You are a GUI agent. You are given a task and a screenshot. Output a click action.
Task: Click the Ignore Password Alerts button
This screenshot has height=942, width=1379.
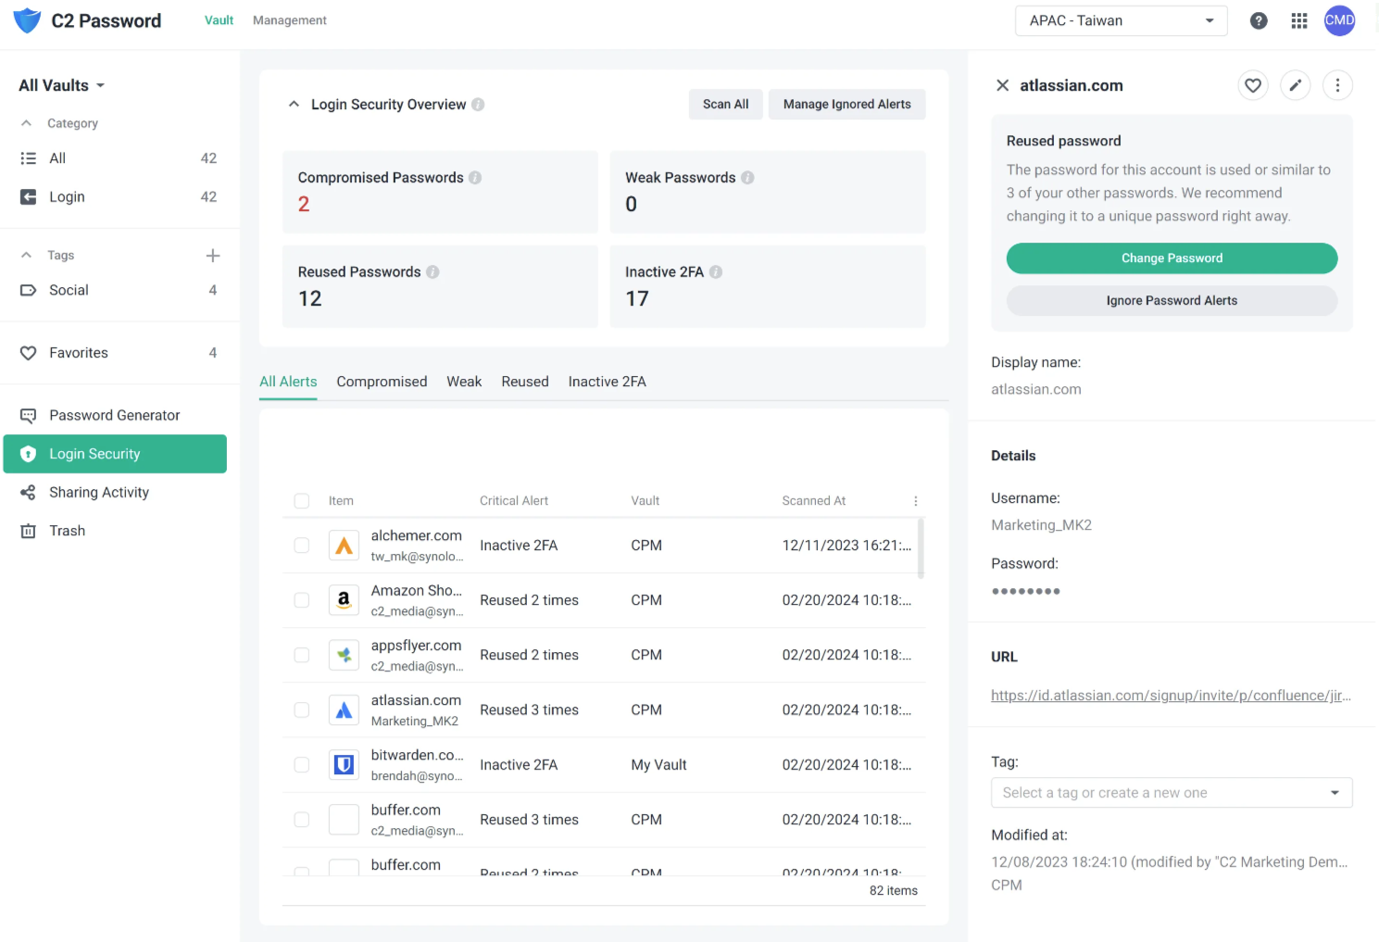pos(1172,301)
